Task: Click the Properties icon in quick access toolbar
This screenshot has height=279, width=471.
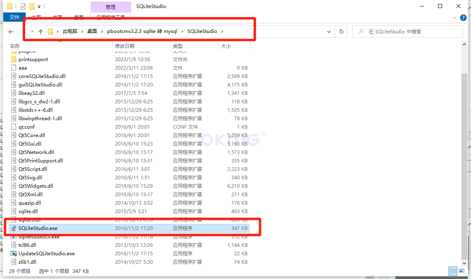Action: [x=23, y=6]
